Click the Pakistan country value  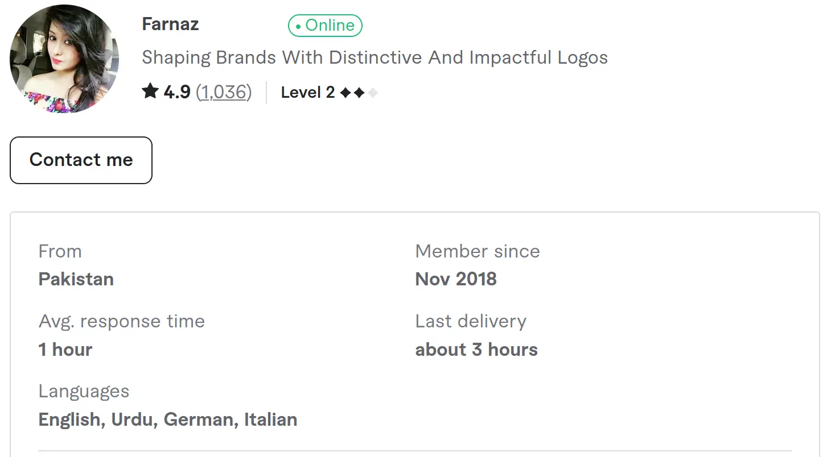(76, 279)
